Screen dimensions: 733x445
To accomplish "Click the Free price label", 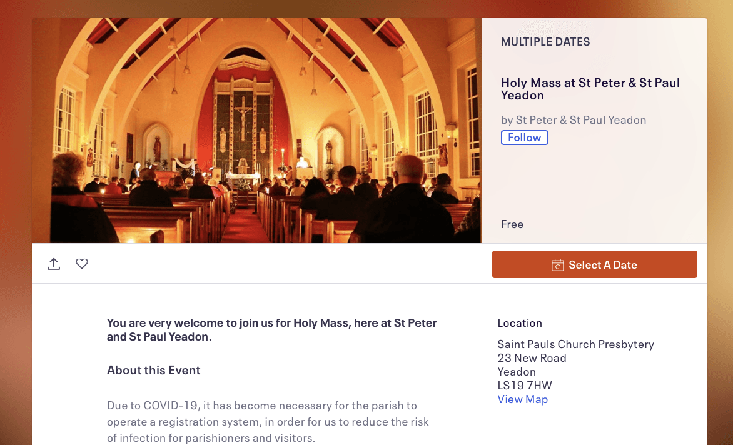I will pyautogui.click(x=512, y=224).
